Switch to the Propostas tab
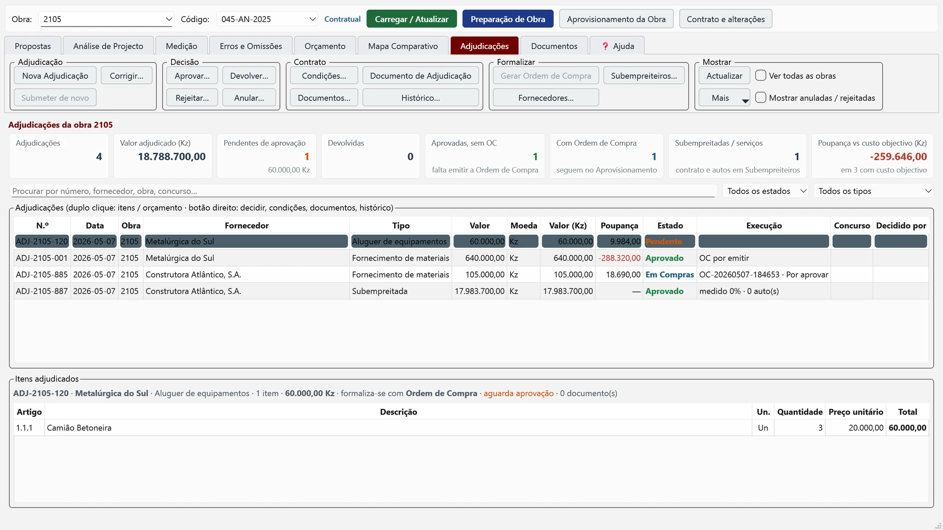Screen dimensions: 943x530 pos(33,46)
